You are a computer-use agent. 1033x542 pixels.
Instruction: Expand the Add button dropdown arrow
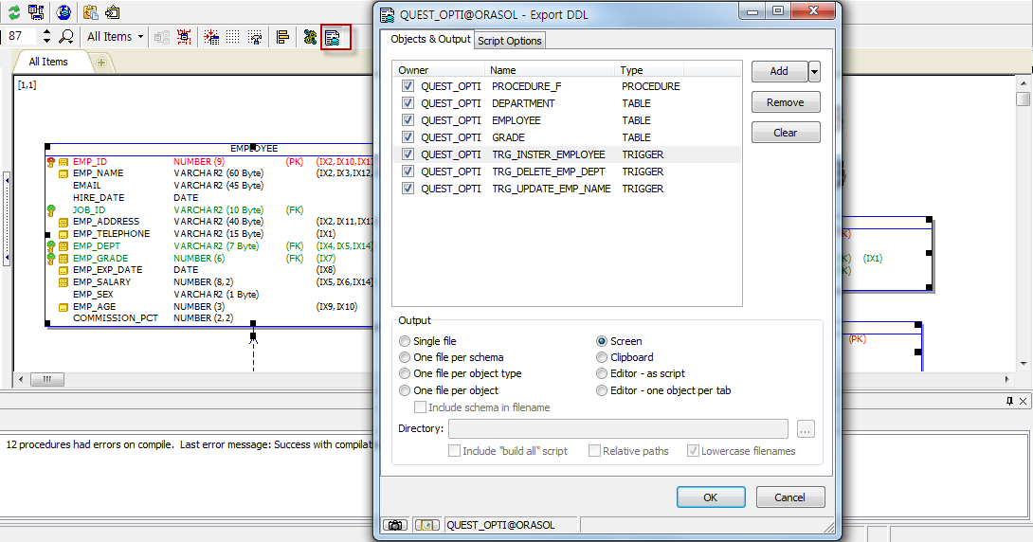[814, 72]
